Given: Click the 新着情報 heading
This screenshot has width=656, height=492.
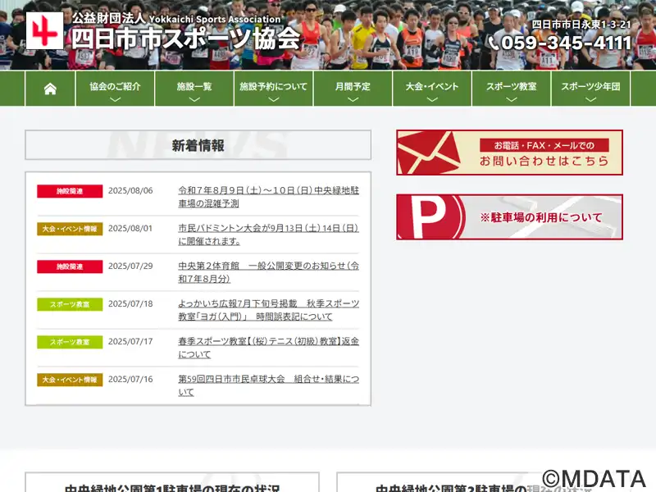Looking at the screenshot, I should point(198,145).
